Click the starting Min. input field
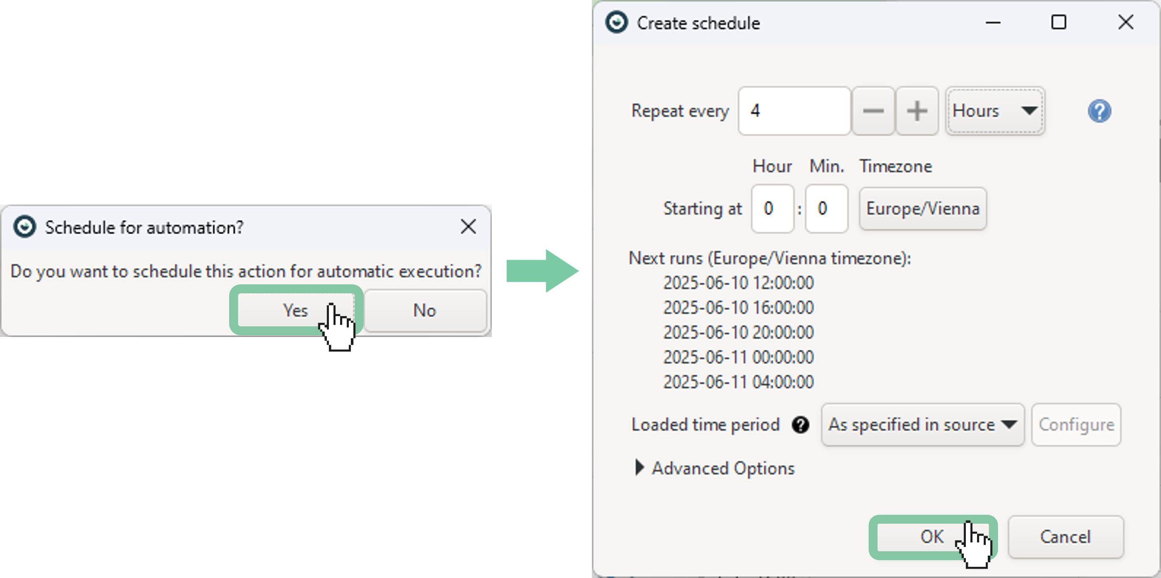This screenshot has height=578, width=1161. (826, 208)
